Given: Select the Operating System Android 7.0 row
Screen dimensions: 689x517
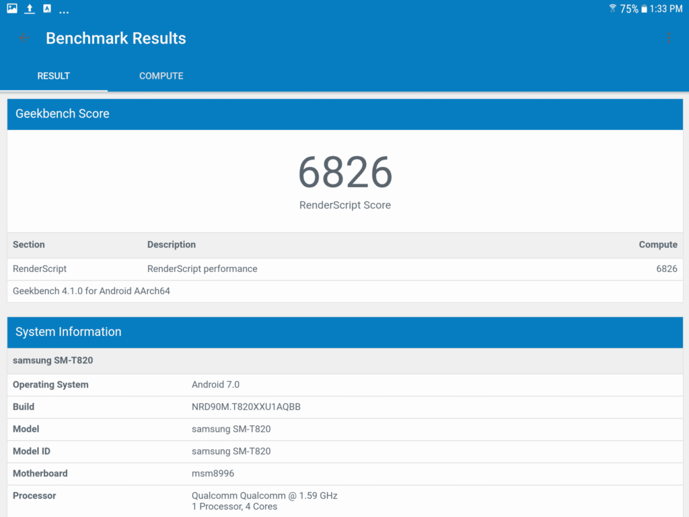Looking at the screenshot, I should (344, 384).
